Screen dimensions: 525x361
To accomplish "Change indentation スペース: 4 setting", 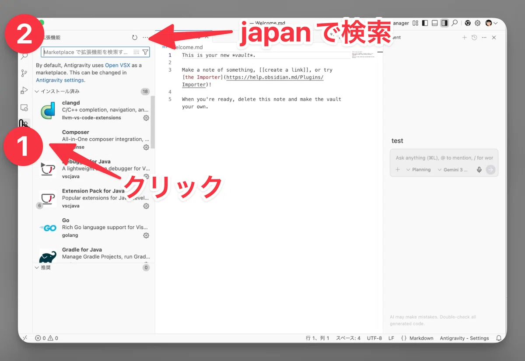I will [x=348, y=338].
